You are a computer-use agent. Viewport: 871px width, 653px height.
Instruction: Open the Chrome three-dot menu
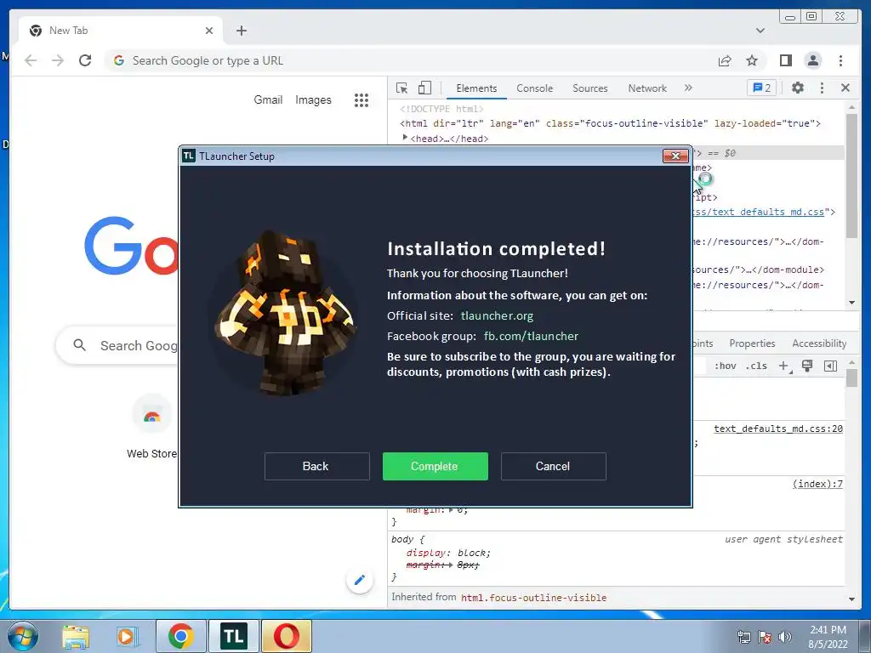tap(840, 60)
